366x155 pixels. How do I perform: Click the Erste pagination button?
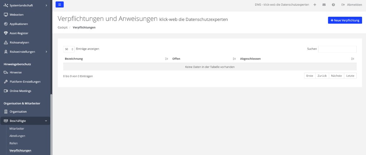[310, 76]
